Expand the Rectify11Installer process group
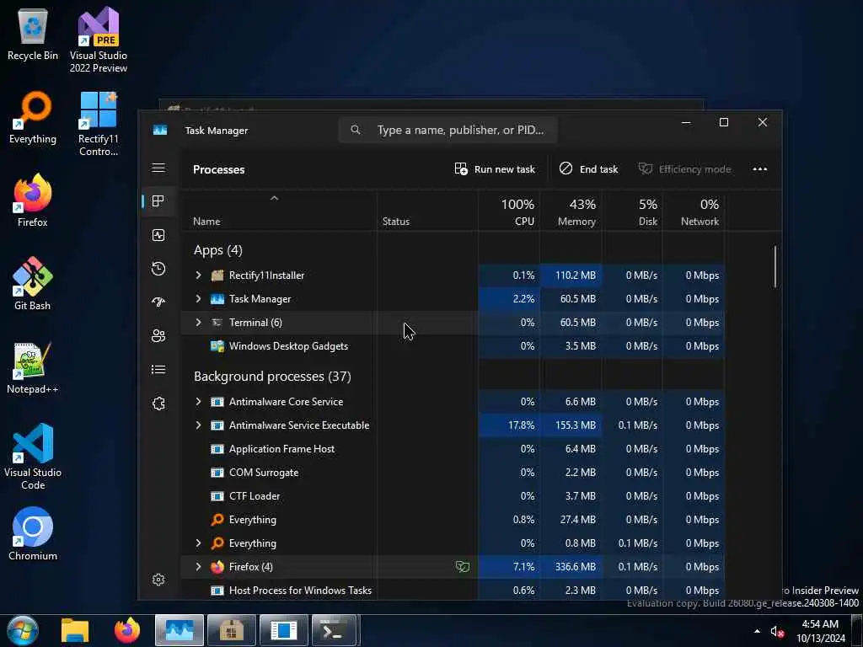Viewport: 863px width, 647px height. tap(198, 275)
